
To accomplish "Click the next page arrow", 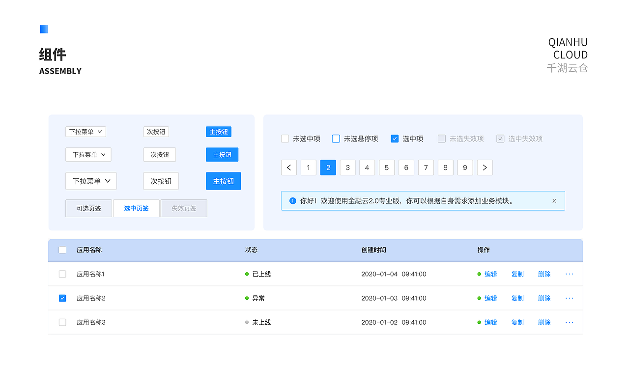I will pyautogui.click(x=485, y=167).
